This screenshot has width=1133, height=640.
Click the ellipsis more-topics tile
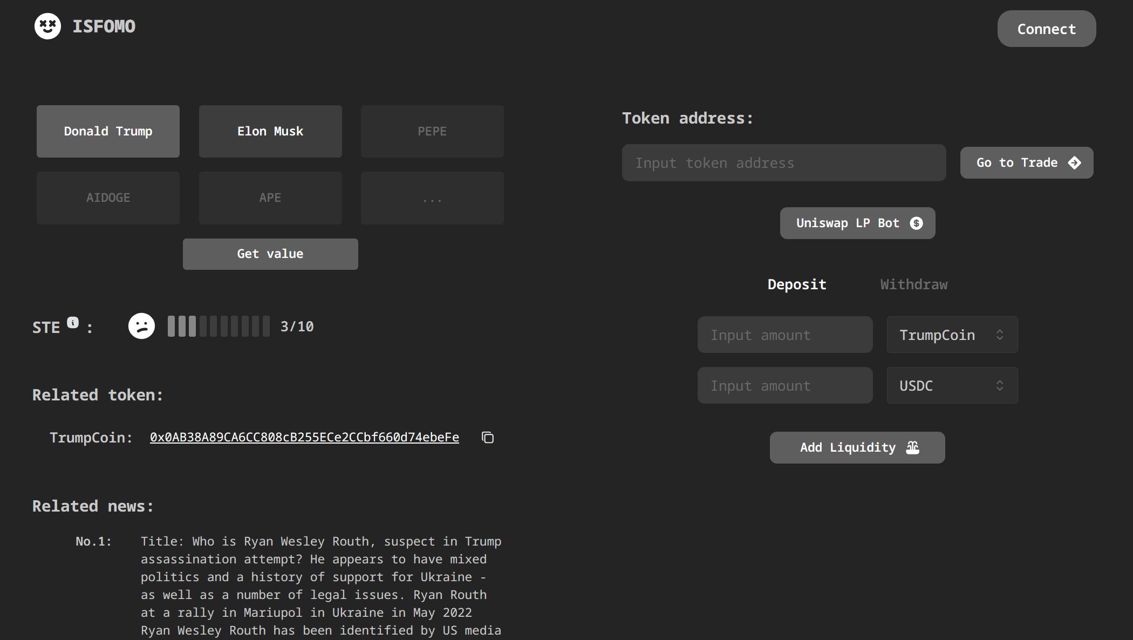(432, 198)
